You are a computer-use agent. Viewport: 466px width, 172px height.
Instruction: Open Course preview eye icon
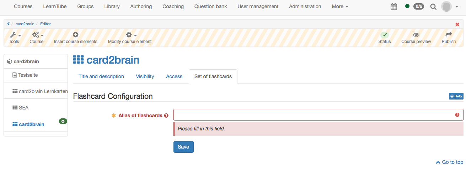click(416, 35)
